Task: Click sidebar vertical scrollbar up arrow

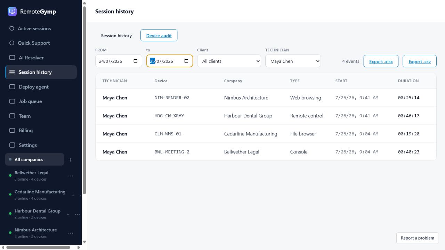Action: pos(84,3)
